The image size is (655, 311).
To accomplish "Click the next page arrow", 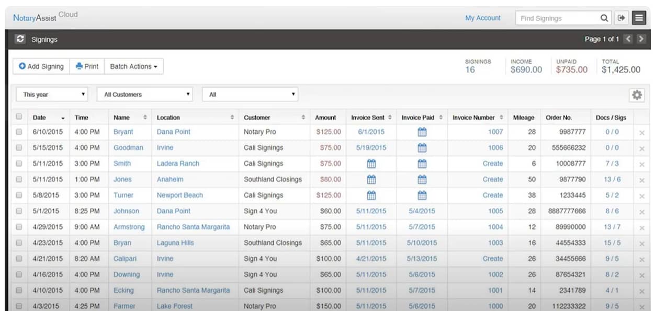I will point(641,39).
